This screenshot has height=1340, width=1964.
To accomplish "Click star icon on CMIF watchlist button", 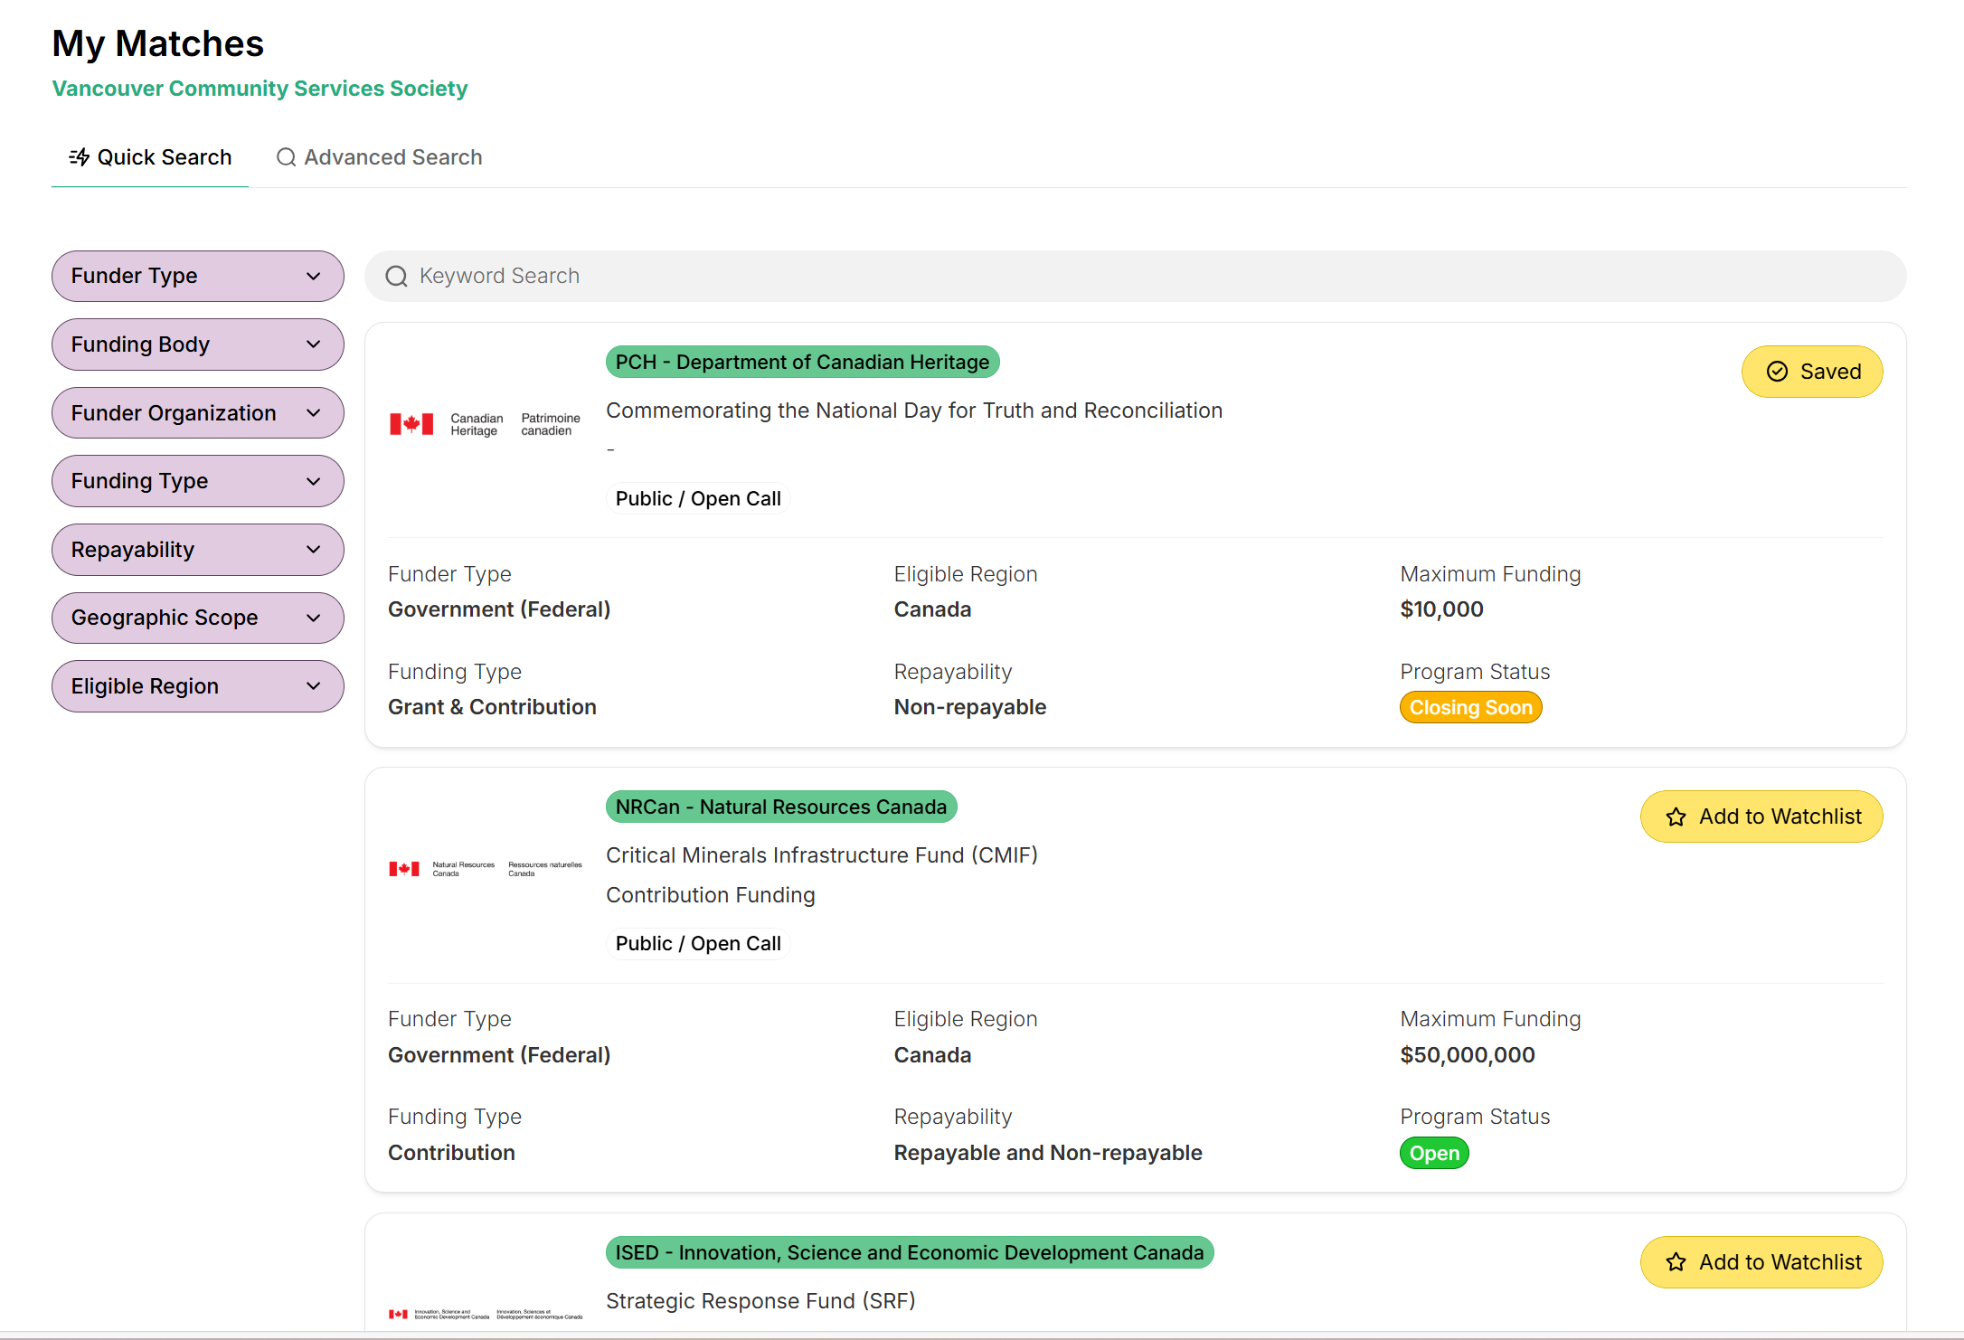I will point(1676,816).
